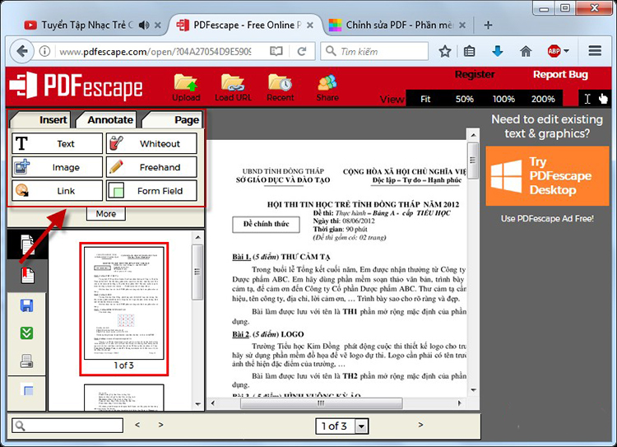Click the Report Bug link
The width and height of the screenshot is (617, 447).
coord(560,74)
